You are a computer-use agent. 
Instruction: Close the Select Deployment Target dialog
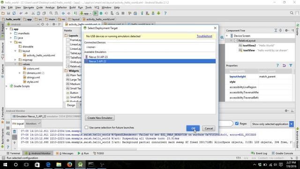click(215, 28)
